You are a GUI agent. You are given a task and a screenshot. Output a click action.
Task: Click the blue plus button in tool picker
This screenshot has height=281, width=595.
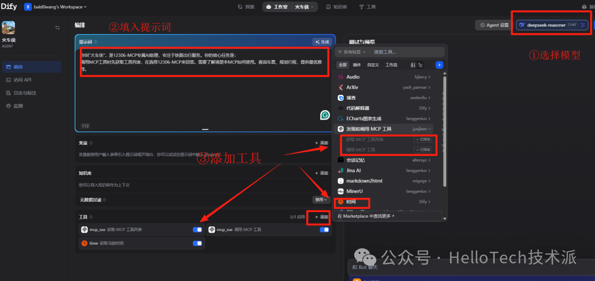(439, 65)
